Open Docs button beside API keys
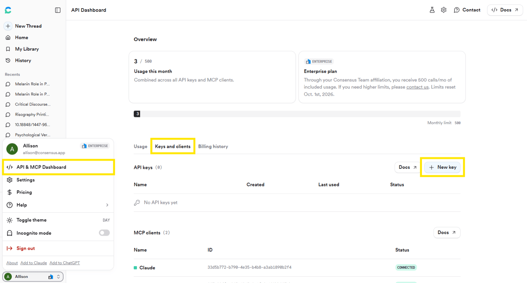Viewport: 527px width, 283px height. coord(407,167)
